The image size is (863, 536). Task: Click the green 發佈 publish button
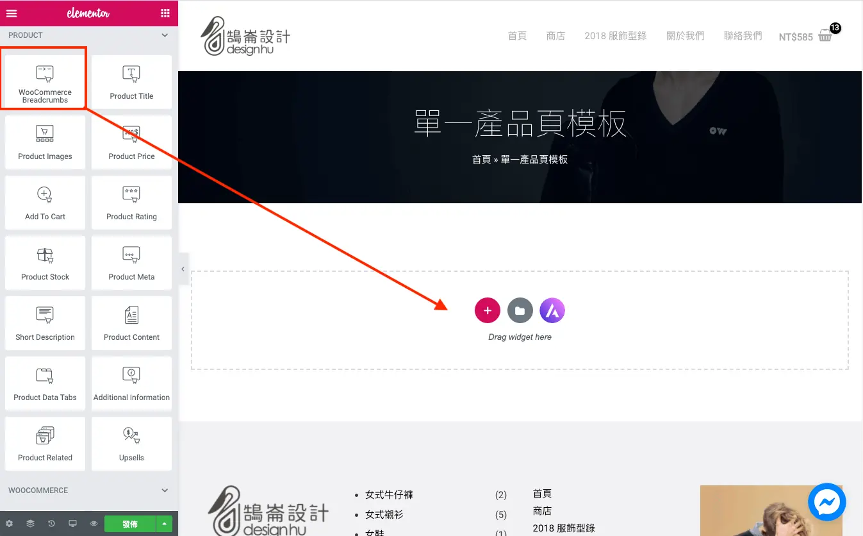130,524
